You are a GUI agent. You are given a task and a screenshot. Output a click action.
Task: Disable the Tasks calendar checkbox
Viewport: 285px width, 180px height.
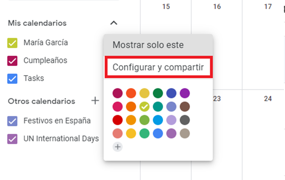tap(13, 79)
